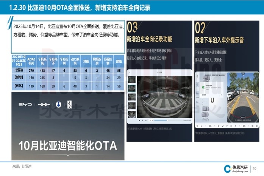Click the blue oval Denza logo
Image resolution: width=264 pixels, height=176 pixels.
(x=58, y=104)
